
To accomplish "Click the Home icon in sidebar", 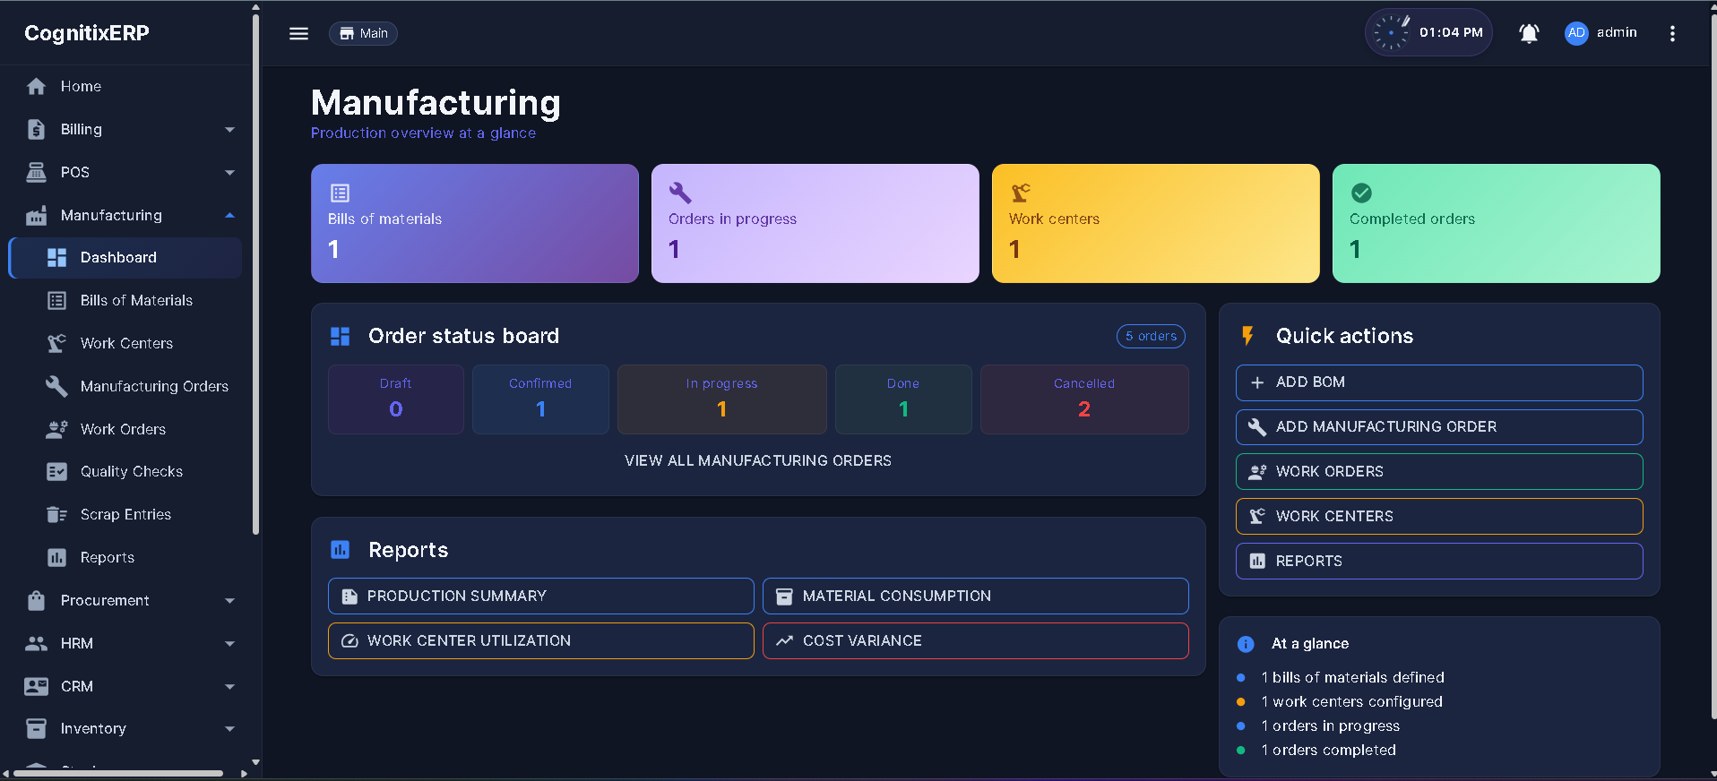I will point(36,86).
